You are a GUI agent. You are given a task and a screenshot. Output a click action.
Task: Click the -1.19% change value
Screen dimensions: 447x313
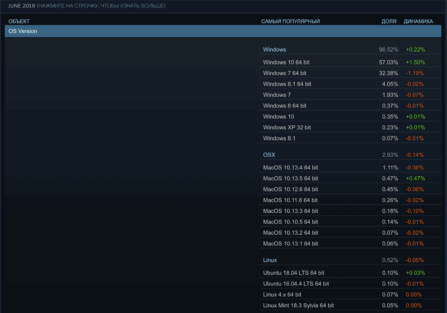[x=415, y=73]
